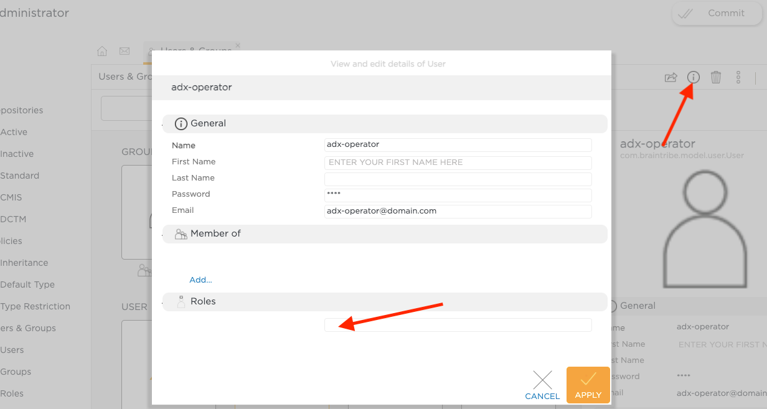Screen dimensions: 767x409
Task: Click the user avatar placeholder image
Action: click(703, 231)
